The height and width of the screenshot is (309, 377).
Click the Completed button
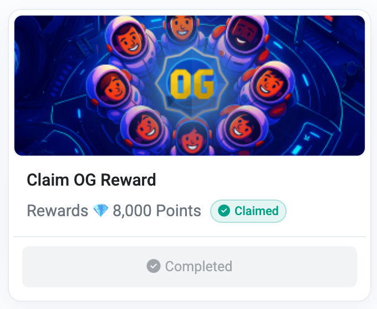tap(190, 267)
